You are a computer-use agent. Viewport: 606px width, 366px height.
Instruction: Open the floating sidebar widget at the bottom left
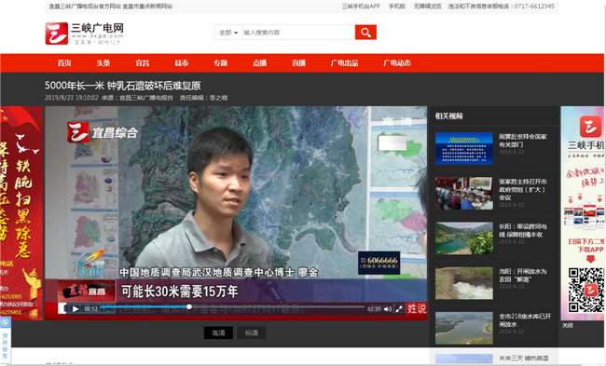coord(6,340)
